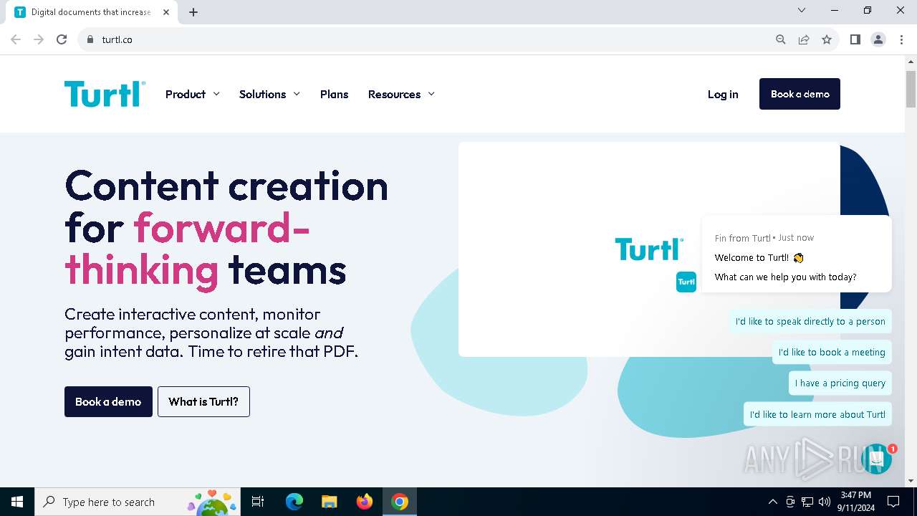
Task: Click the turtl.co address bar
Action: pos(430,39)
